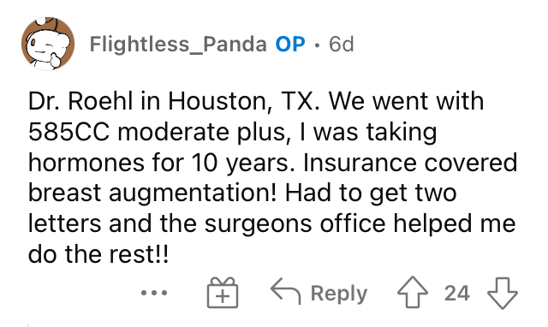
Task: Visit the Flightless_Panda user profile
Action: click(x=178, y=45)
